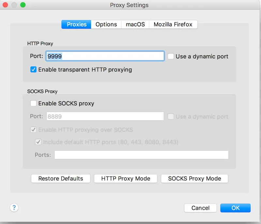The image size is (261, 224).
Task: Switch to the Proxies tab
Action: click(x=76, y=24)
